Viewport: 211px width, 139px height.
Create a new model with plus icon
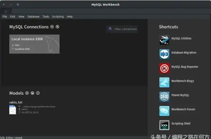click(27, 93)
